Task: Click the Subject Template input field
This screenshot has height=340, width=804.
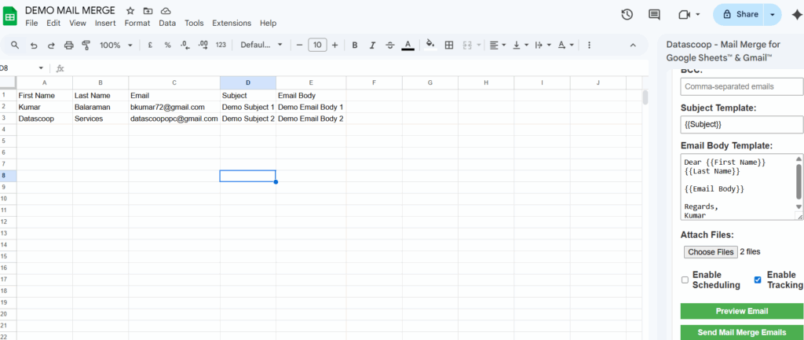Action: pos(741,125)
